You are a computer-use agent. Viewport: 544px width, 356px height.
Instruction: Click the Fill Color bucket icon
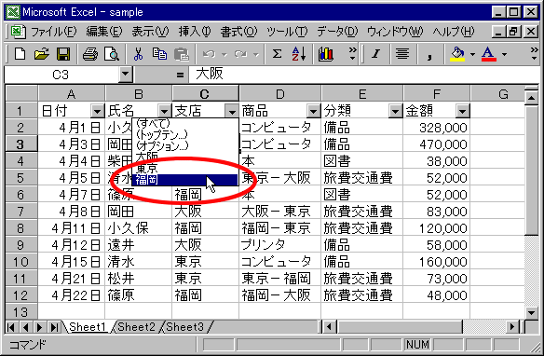click(x=457, y=54)
